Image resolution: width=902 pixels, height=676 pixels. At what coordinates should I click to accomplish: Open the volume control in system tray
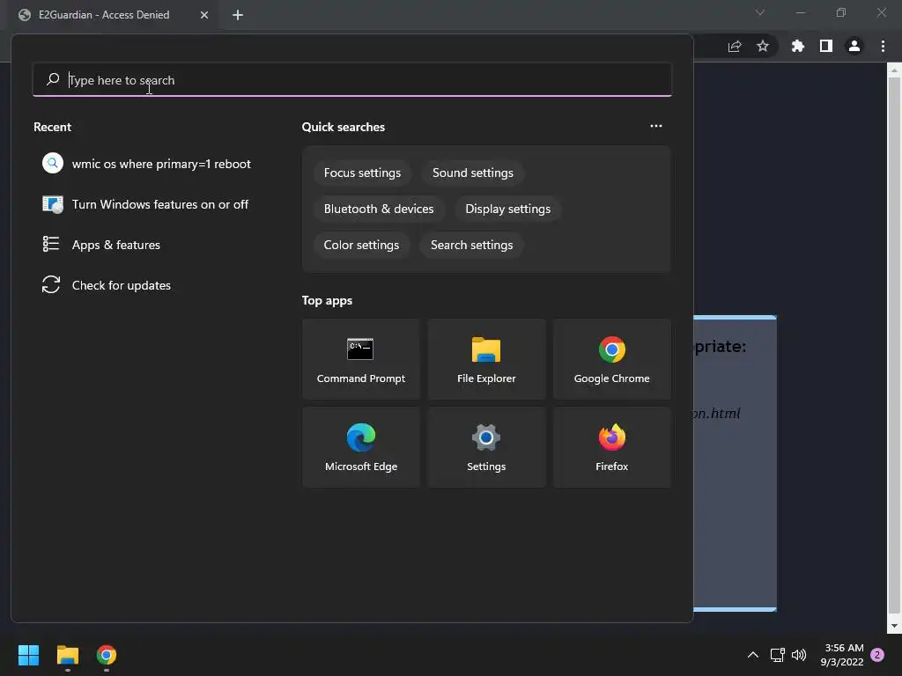799,655
